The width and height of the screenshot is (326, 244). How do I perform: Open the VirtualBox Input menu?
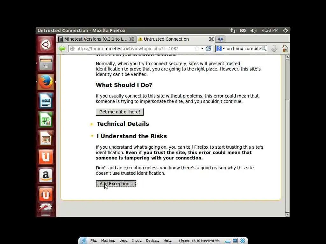pyautogui.click(x=137, y=241)
